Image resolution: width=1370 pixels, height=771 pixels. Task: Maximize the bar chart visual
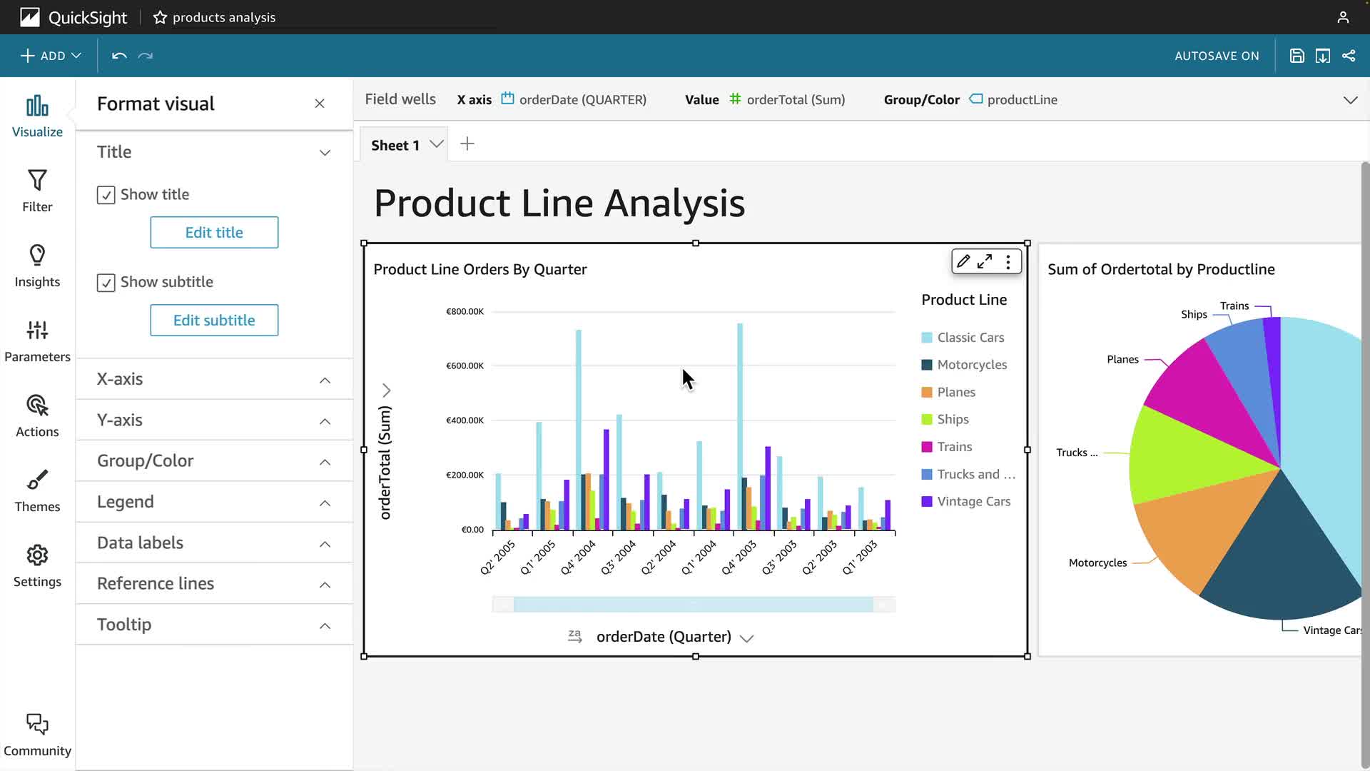click(x=985, y=261)
